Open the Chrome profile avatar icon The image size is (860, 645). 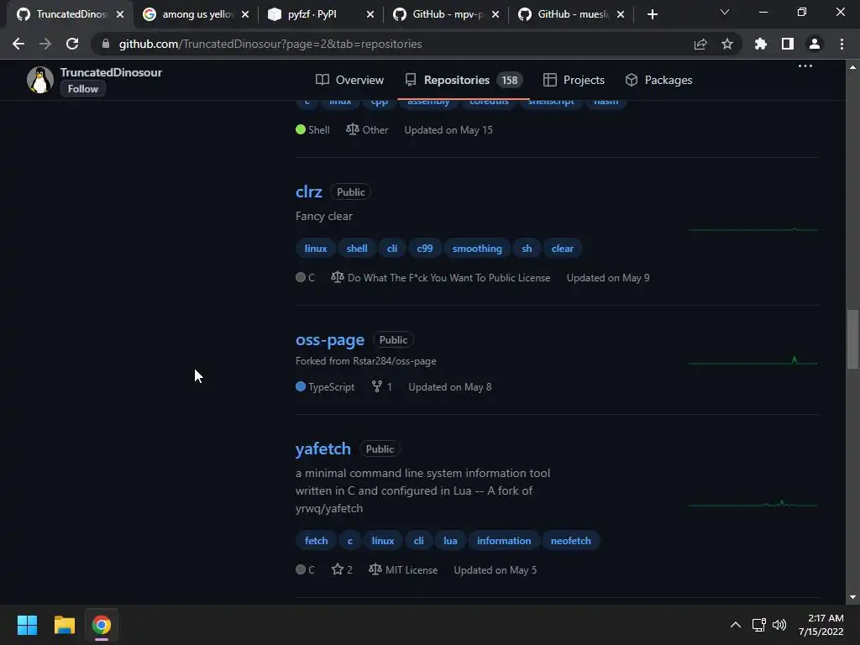815,44
